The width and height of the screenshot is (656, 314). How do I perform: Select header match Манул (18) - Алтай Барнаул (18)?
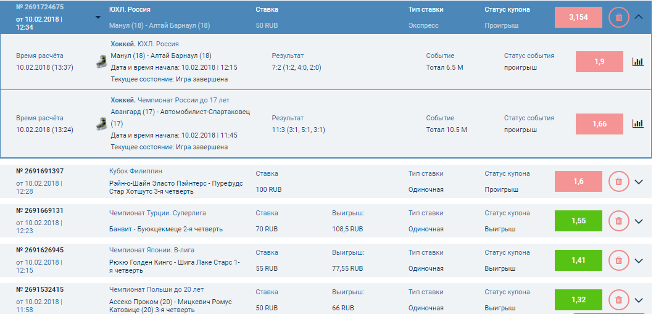[159, 25]
